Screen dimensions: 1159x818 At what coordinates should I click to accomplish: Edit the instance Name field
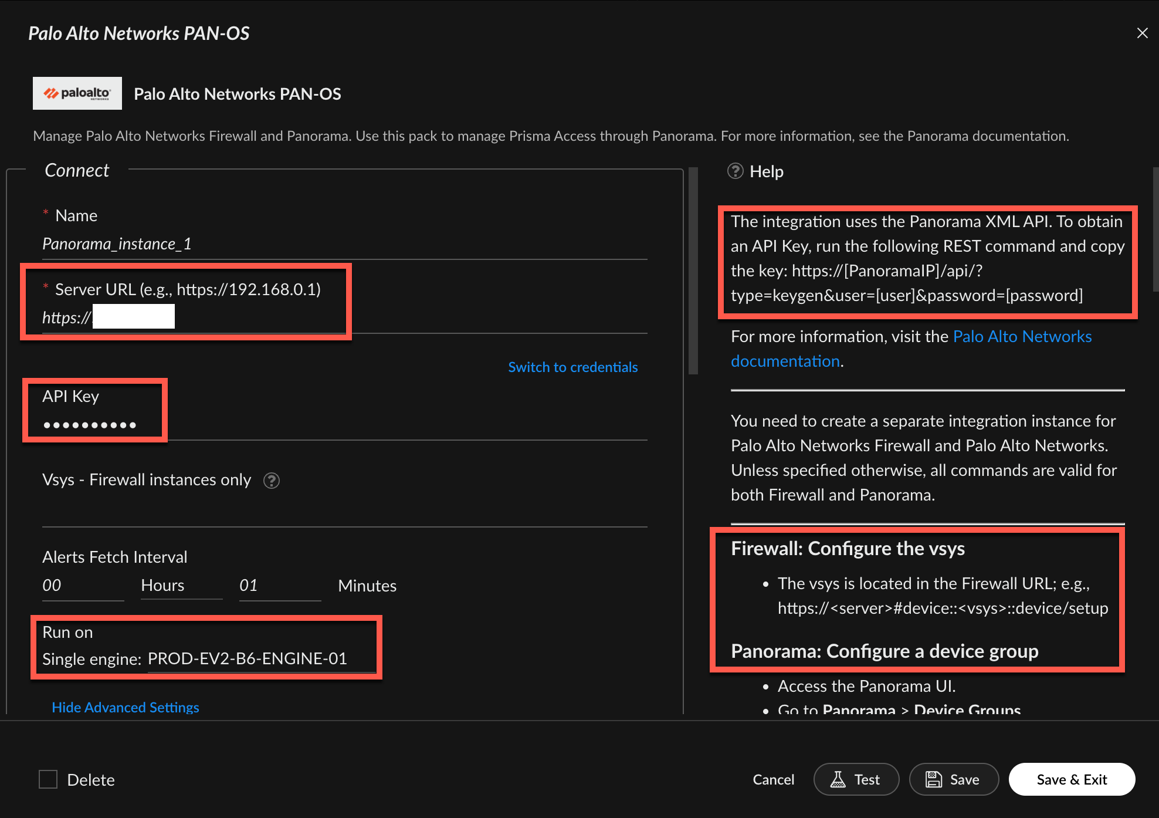click(x=345, y=244)
